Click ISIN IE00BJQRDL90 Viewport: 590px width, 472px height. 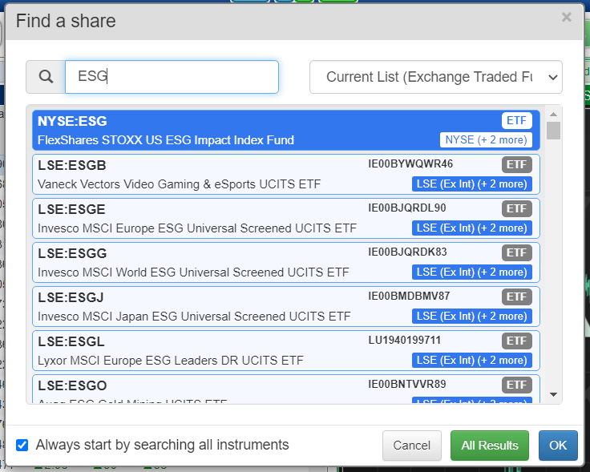pos(406,208)
